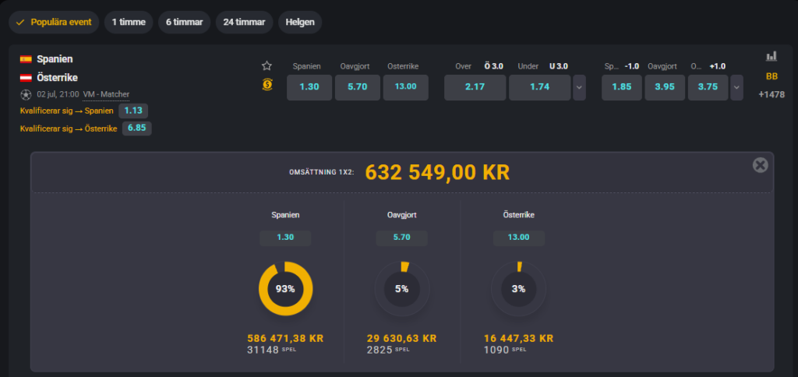Click the Austria flag icon
Image resolution: width=798 pixels, height=377 pixels.
click(x=26, y=78)
